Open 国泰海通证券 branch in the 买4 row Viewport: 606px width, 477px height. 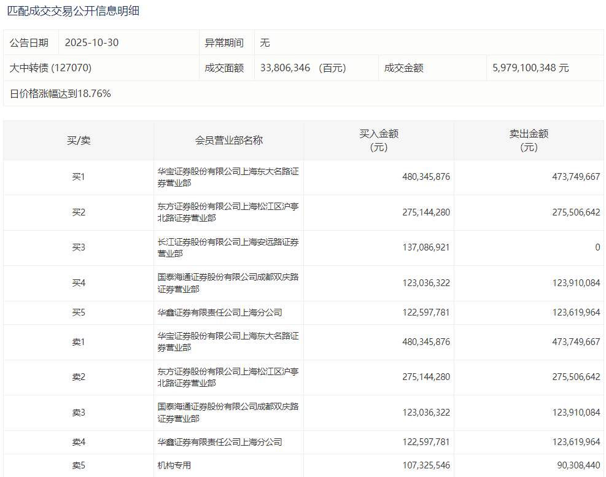pyautogui.click(x=228, y=283)
